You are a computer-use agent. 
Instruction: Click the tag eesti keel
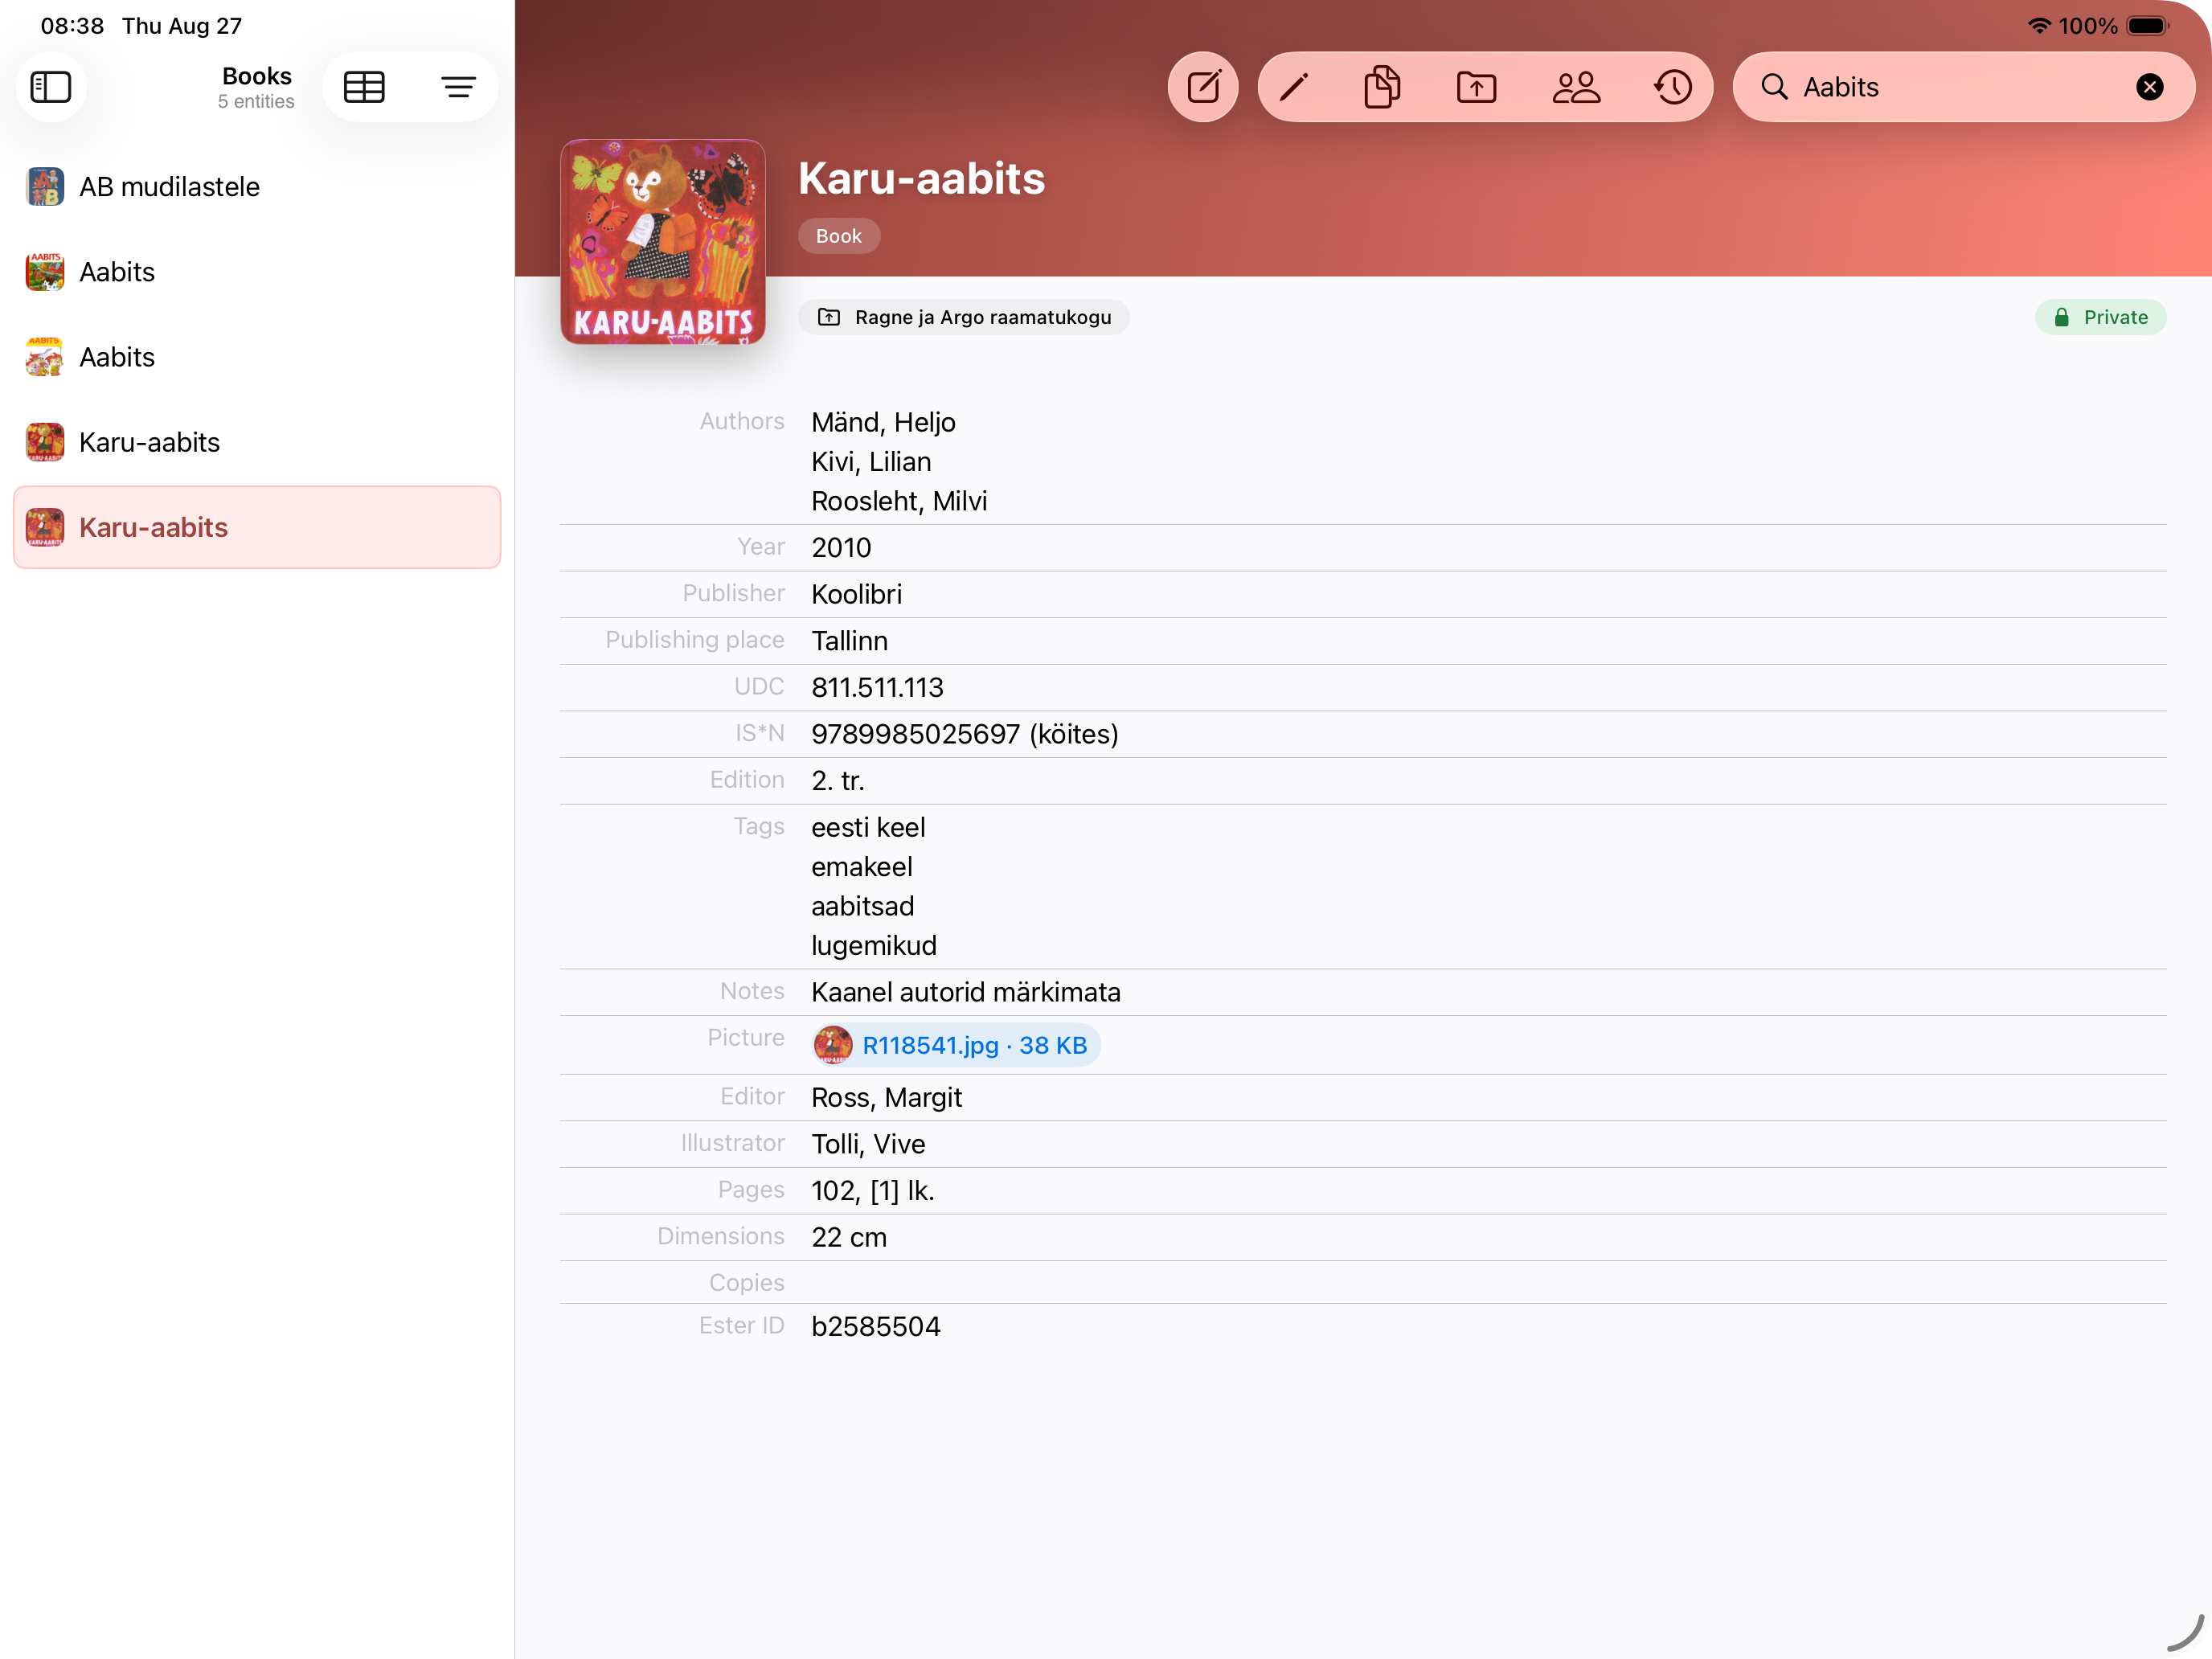point(868,827)
